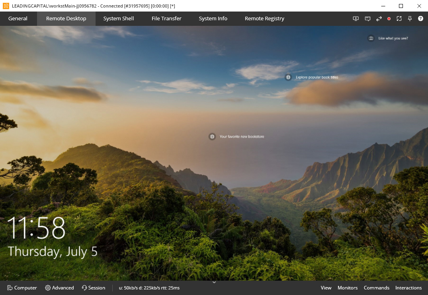Open the Remote Registry tab
The height and width of the screenshot is (295, 428).
coord(264,19)
